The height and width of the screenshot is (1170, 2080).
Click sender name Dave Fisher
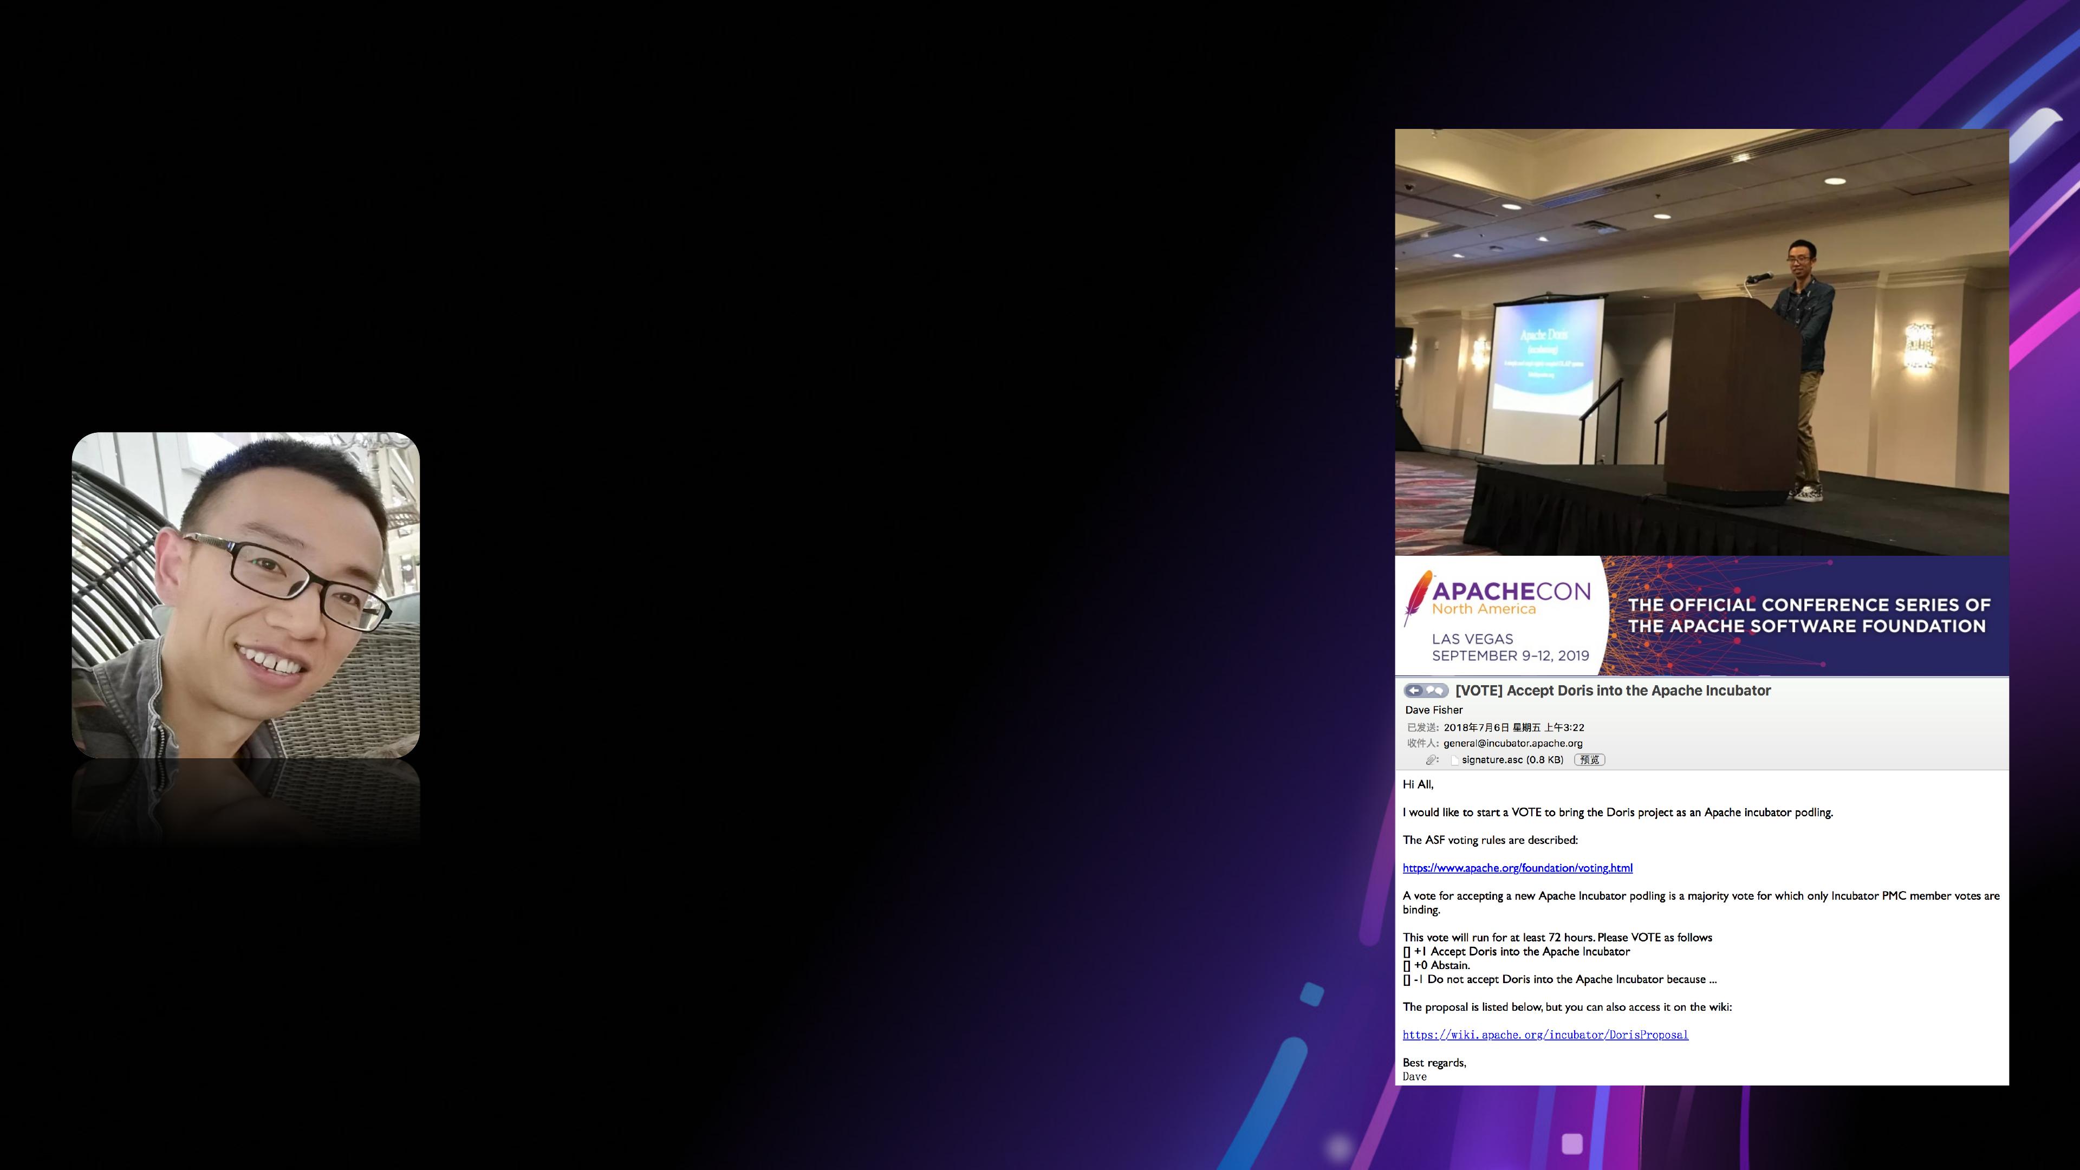coord(1433,710)
